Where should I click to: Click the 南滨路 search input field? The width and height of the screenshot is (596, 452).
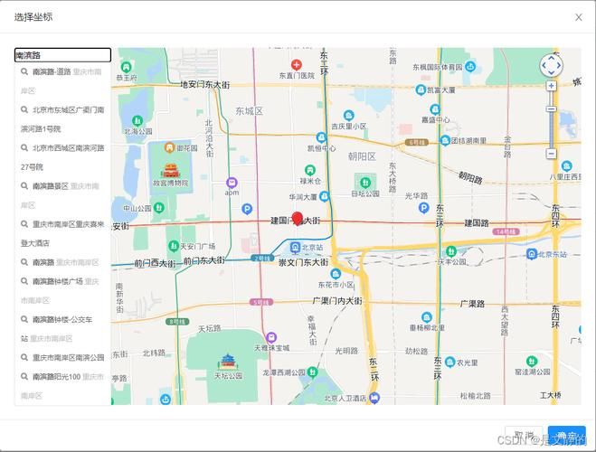62,55
